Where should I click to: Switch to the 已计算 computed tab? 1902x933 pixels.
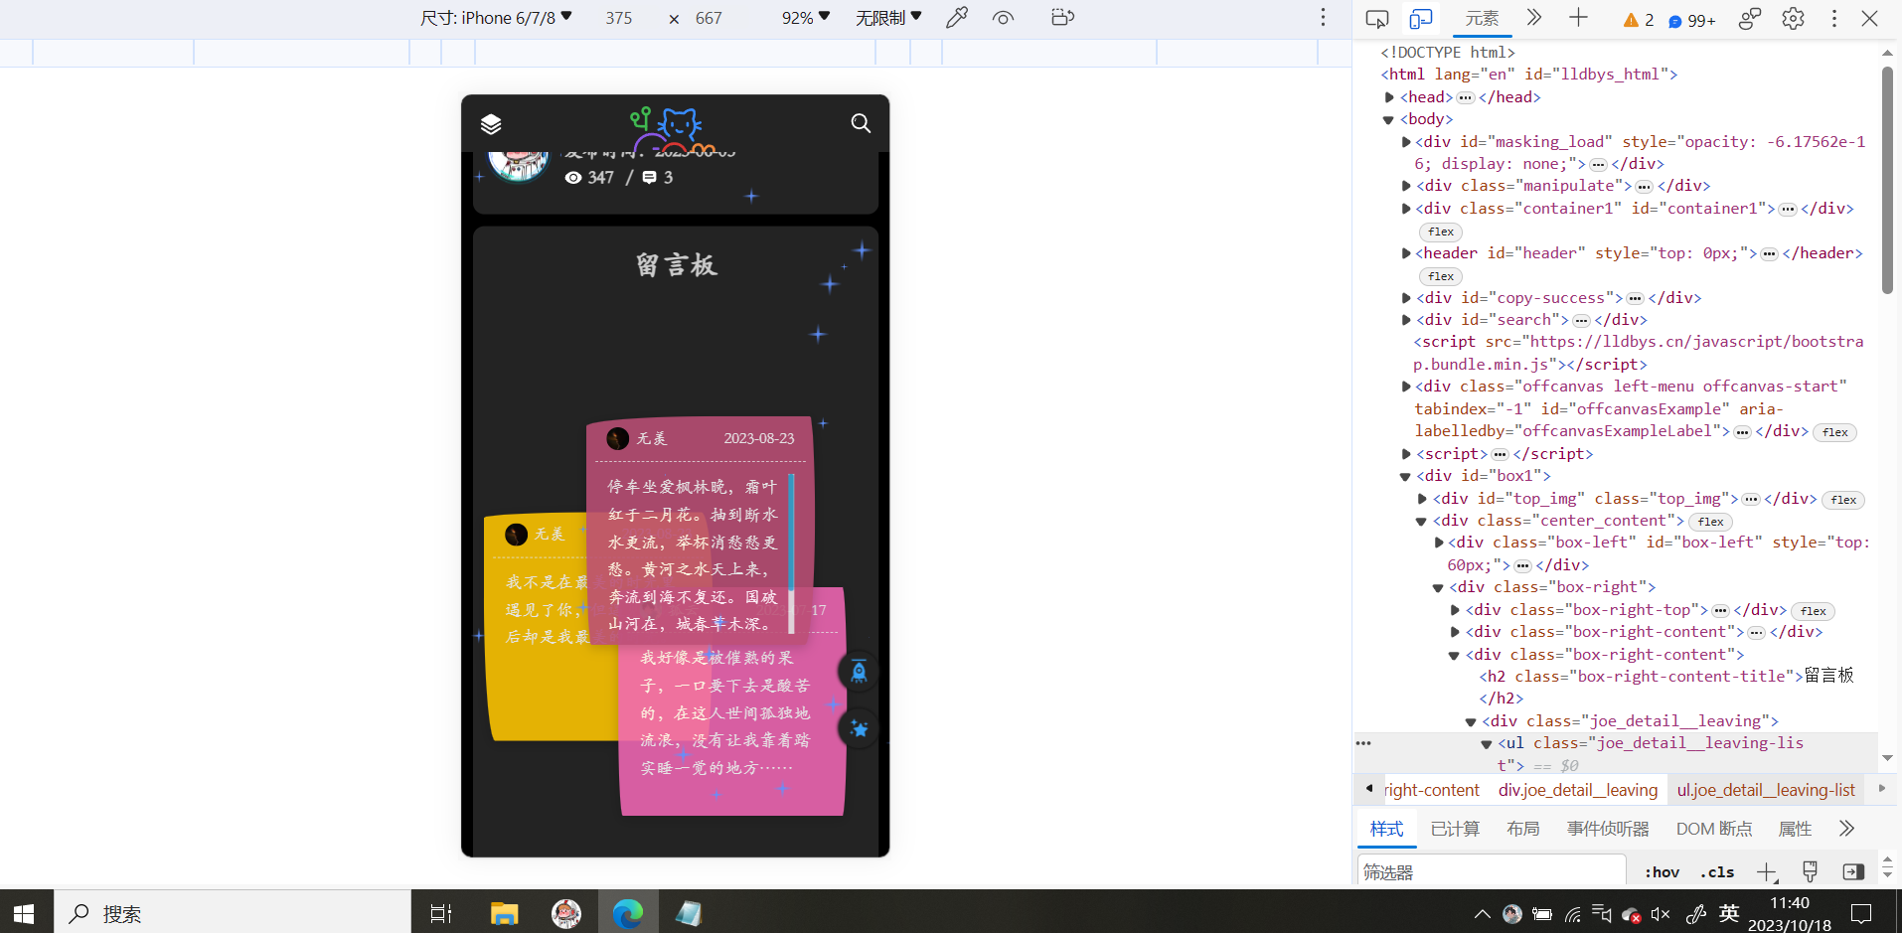pos(1455,829)
